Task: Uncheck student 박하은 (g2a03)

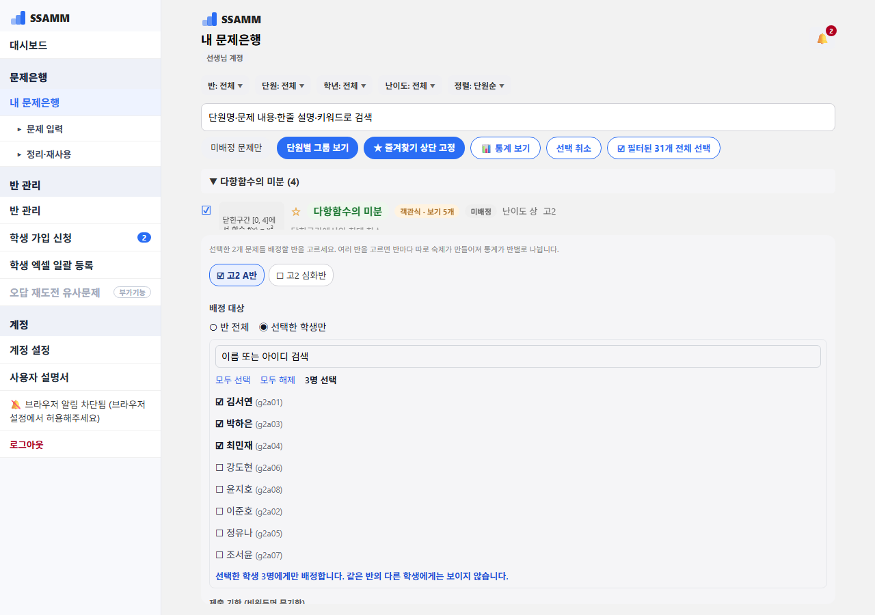Action: [x=219, y=424]
